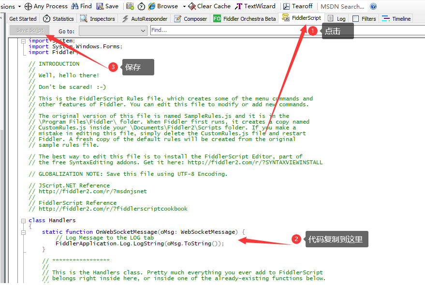Click the Save toolbar button
This screenshot has width=425, height=285.
(x=107, y=6)
